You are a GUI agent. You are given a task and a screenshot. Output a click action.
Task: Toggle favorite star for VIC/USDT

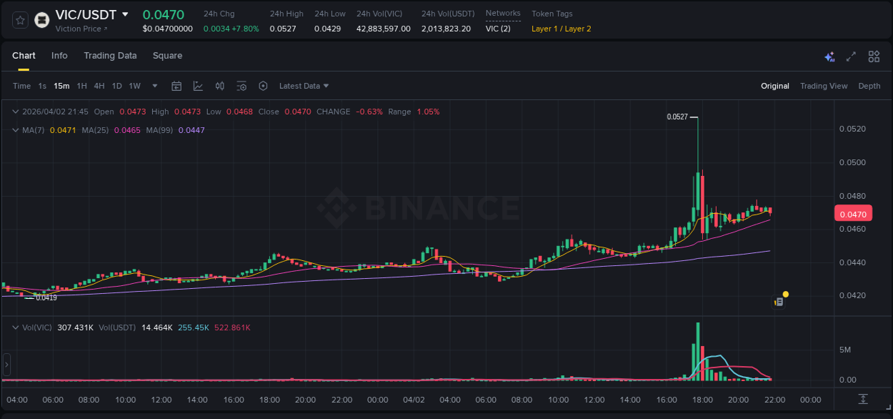click(19, 20)
